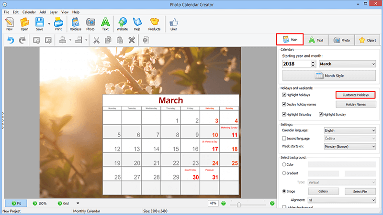Click the send layer backward icon
The width and height of the screenshot is (383, 215).
48,40
